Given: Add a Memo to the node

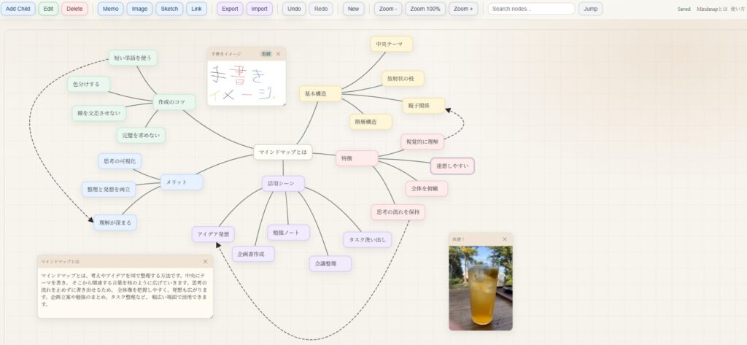Looking at the screenshot, I should click(x=110, y=9).
